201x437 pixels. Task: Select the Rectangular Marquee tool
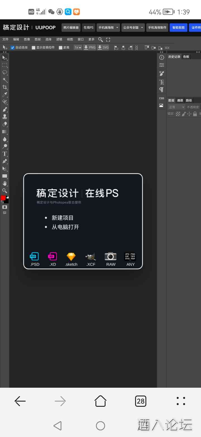4,65
